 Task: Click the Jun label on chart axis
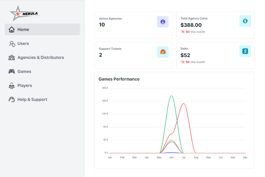pyautogui.click(x=171, y=157)
